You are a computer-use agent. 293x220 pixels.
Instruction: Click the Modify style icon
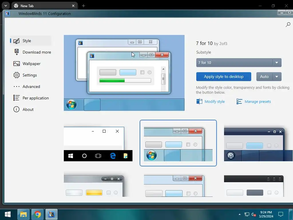(199, 101)
